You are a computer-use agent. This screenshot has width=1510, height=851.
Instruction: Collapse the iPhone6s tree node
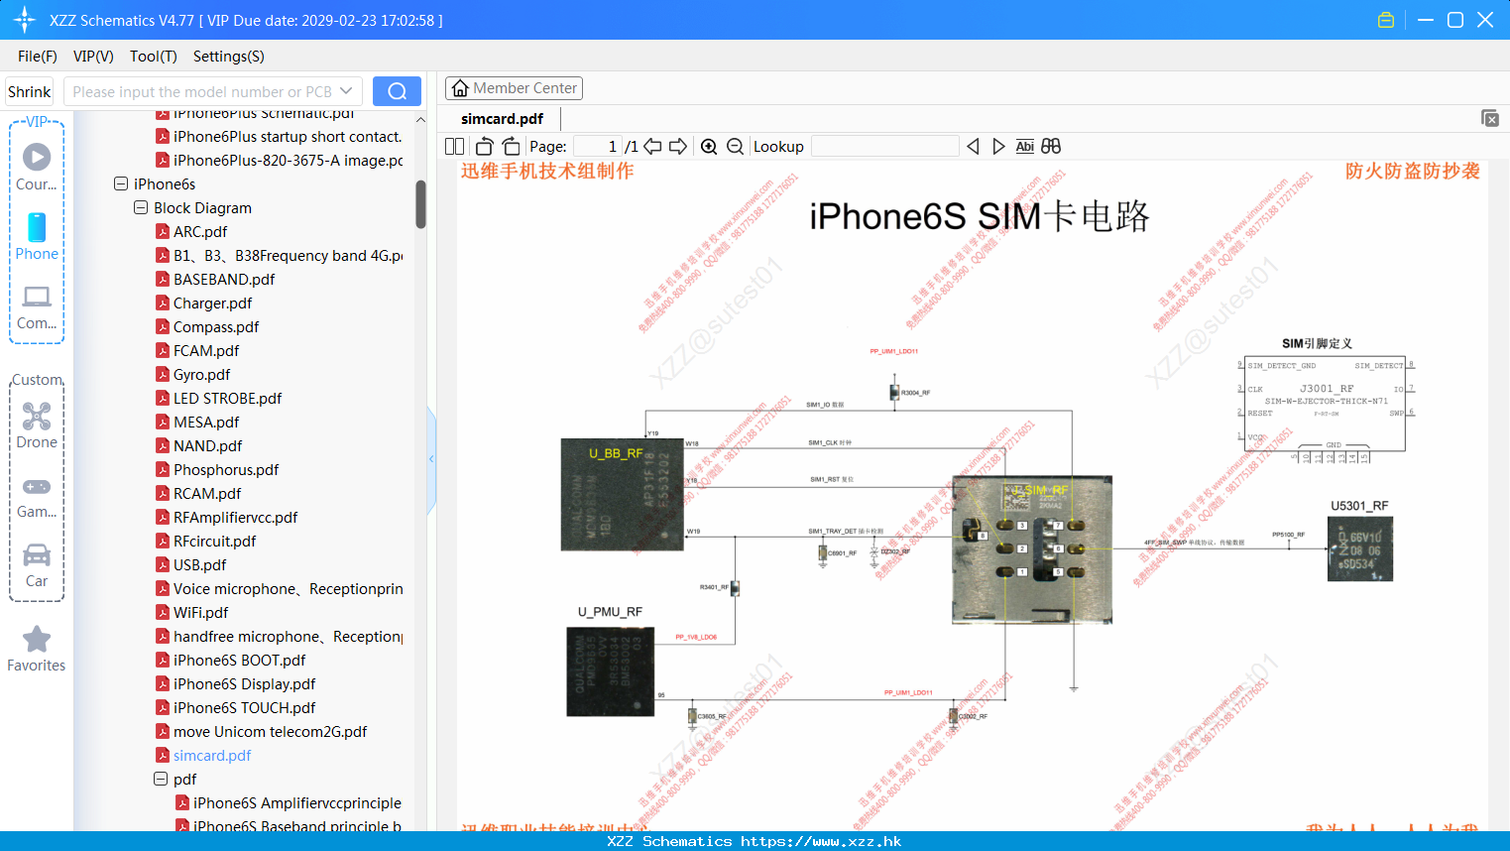point(121,183)
